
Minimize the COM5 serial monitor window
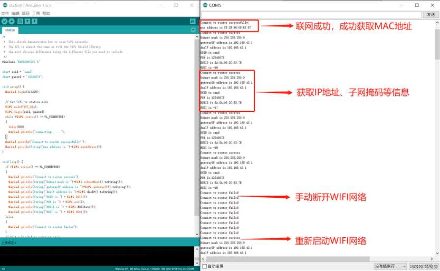point(402,5)
